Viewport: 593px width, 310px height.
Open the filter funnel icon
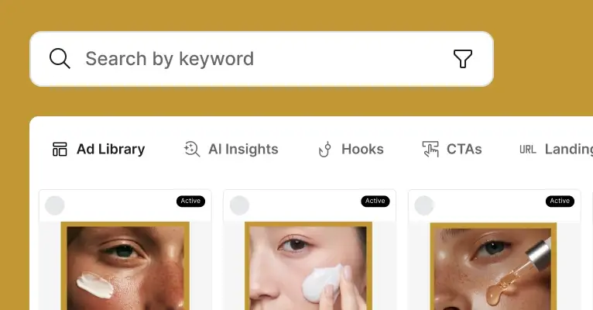[x=463, y=59]
